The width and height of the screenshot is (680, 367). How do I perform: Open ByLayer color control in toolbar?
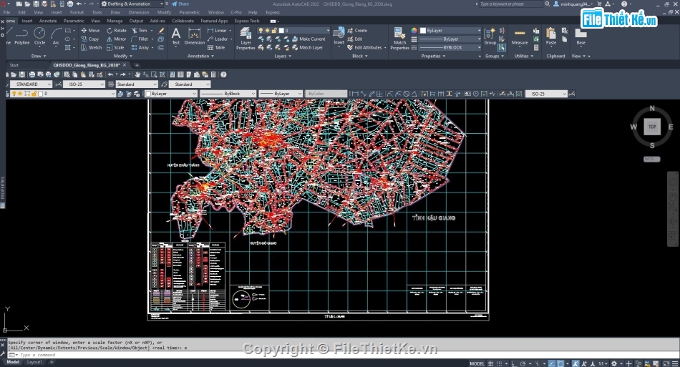(171, 94)
